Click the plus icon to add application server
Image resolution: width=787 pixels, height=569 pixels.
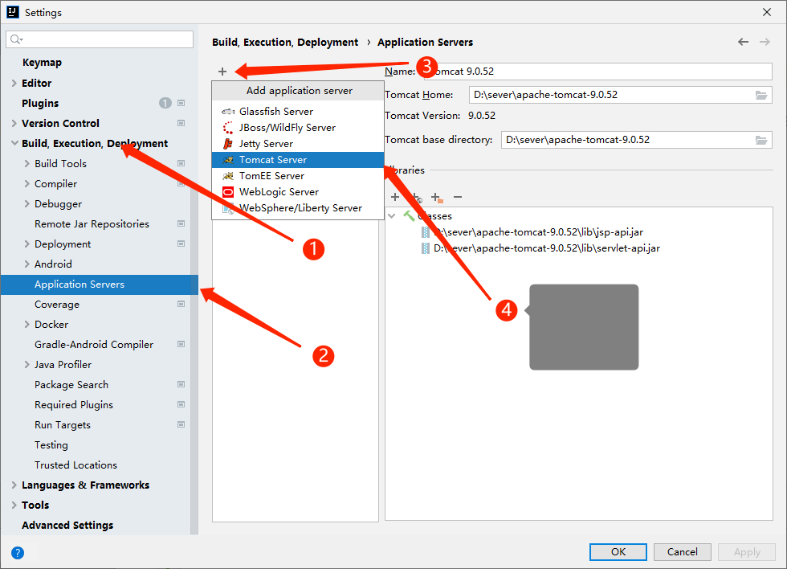[x=222, y=72]
